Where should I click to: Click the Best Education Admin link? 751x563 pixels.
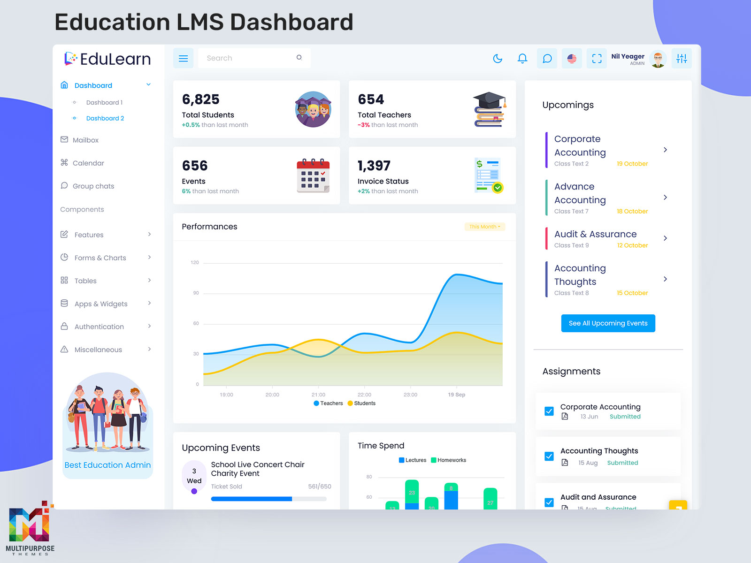click(x=107, y=465)
